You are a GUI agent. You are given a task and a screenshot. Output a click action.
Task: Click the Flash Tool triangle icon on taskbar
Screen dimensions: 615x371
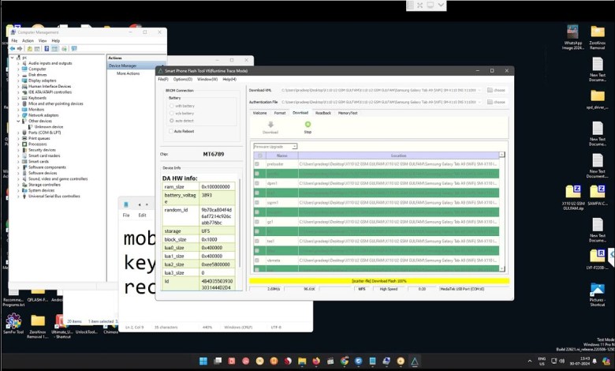[x=415, y=361]
